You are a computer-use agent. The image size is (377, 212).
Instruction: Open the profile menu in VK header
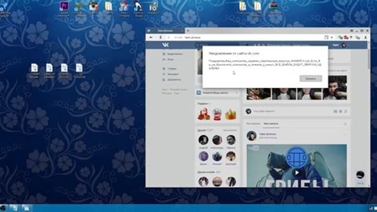point(340,45)
